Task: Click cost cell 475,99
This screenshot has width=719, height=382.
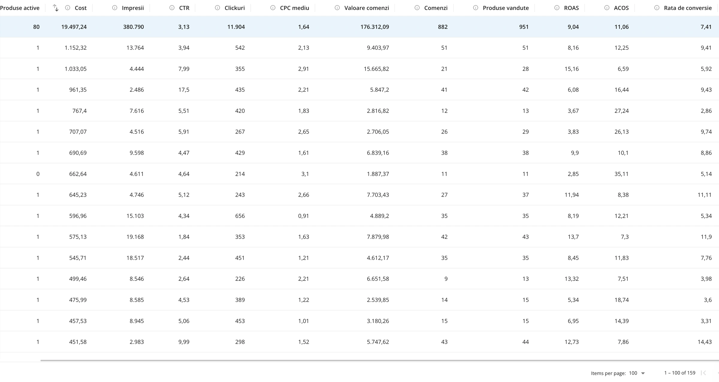Action: [x=78, y=300]
